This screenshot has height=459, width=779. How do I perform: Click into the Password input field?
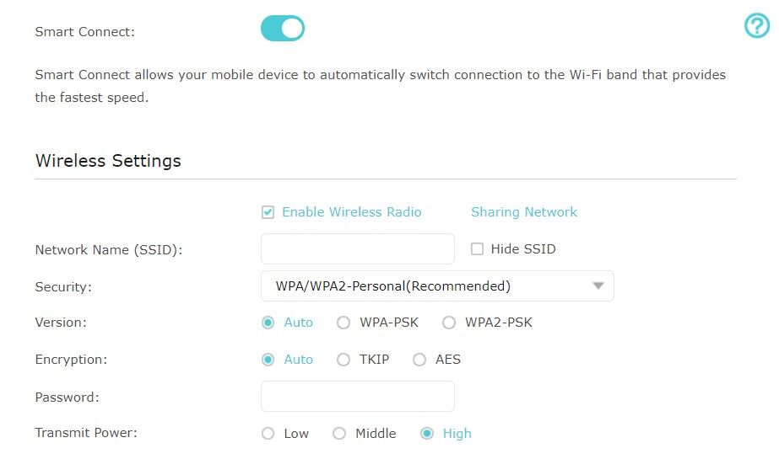click(x=358, y=396)
